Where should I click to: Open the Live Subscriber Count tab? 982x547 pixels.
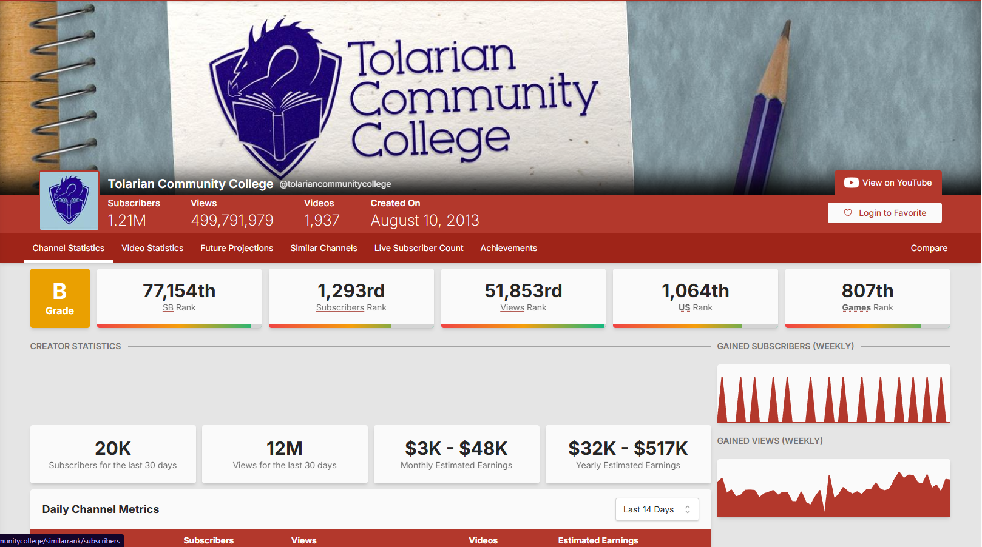click(x=419, y=248)
